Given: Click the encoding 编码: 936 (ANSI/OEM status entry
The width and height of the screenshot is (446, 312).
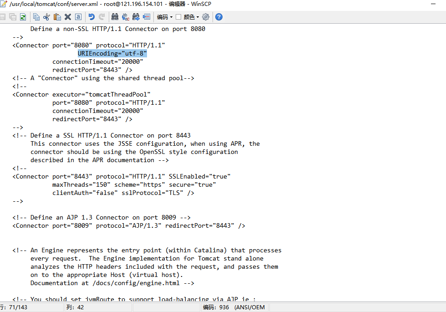Looking at the screenshot, I should (x=234, y=307).
